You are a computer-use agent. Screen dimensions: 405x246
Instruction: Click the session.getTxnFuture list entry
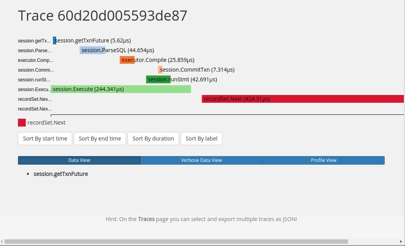click(x=60, y=174)
